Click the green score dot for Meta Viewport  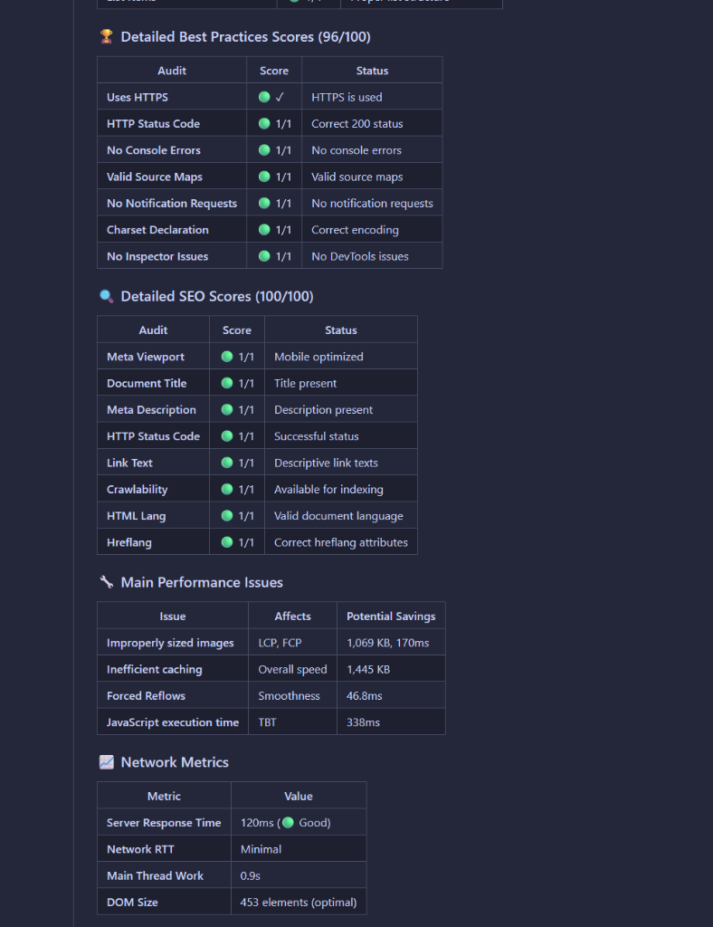227,357
